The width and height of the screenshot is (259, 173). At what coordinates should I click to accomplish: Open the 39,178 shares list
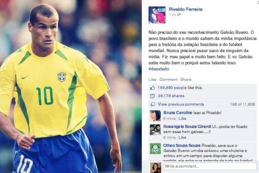point(171,96)
